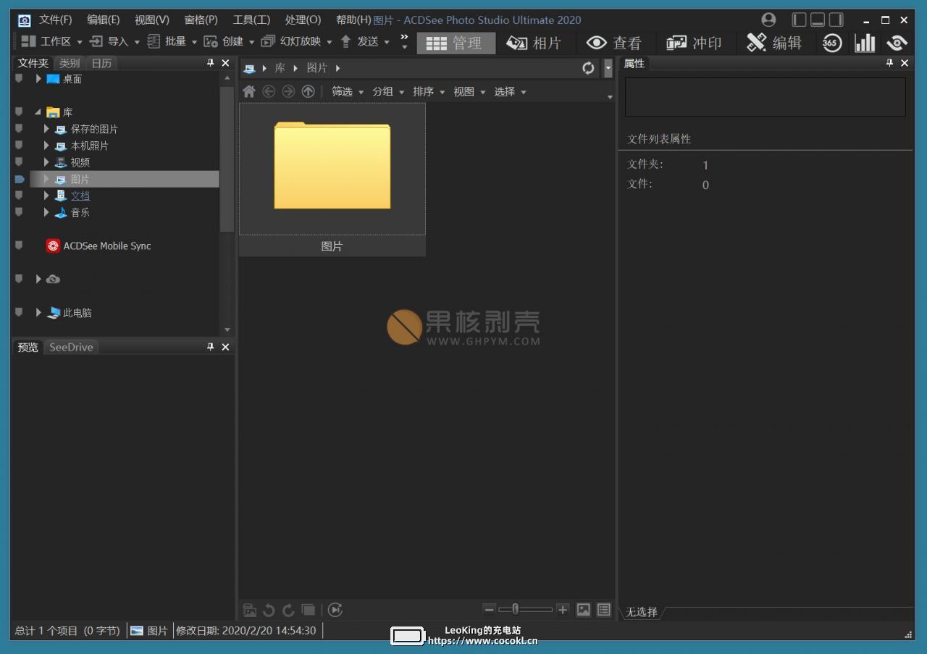Open the 文件(F) menu

56,20
